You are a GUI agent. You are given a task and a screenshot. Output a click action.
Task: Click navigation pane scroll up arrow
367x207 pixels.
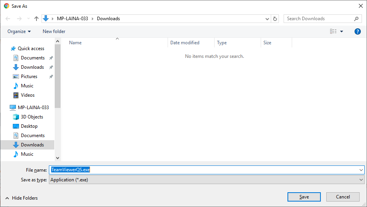pyautogui.click(x=57, y=41)
